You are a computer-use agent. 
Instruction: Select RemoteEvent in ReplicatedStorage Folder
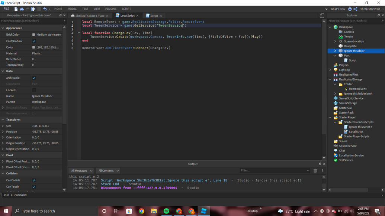357,89
